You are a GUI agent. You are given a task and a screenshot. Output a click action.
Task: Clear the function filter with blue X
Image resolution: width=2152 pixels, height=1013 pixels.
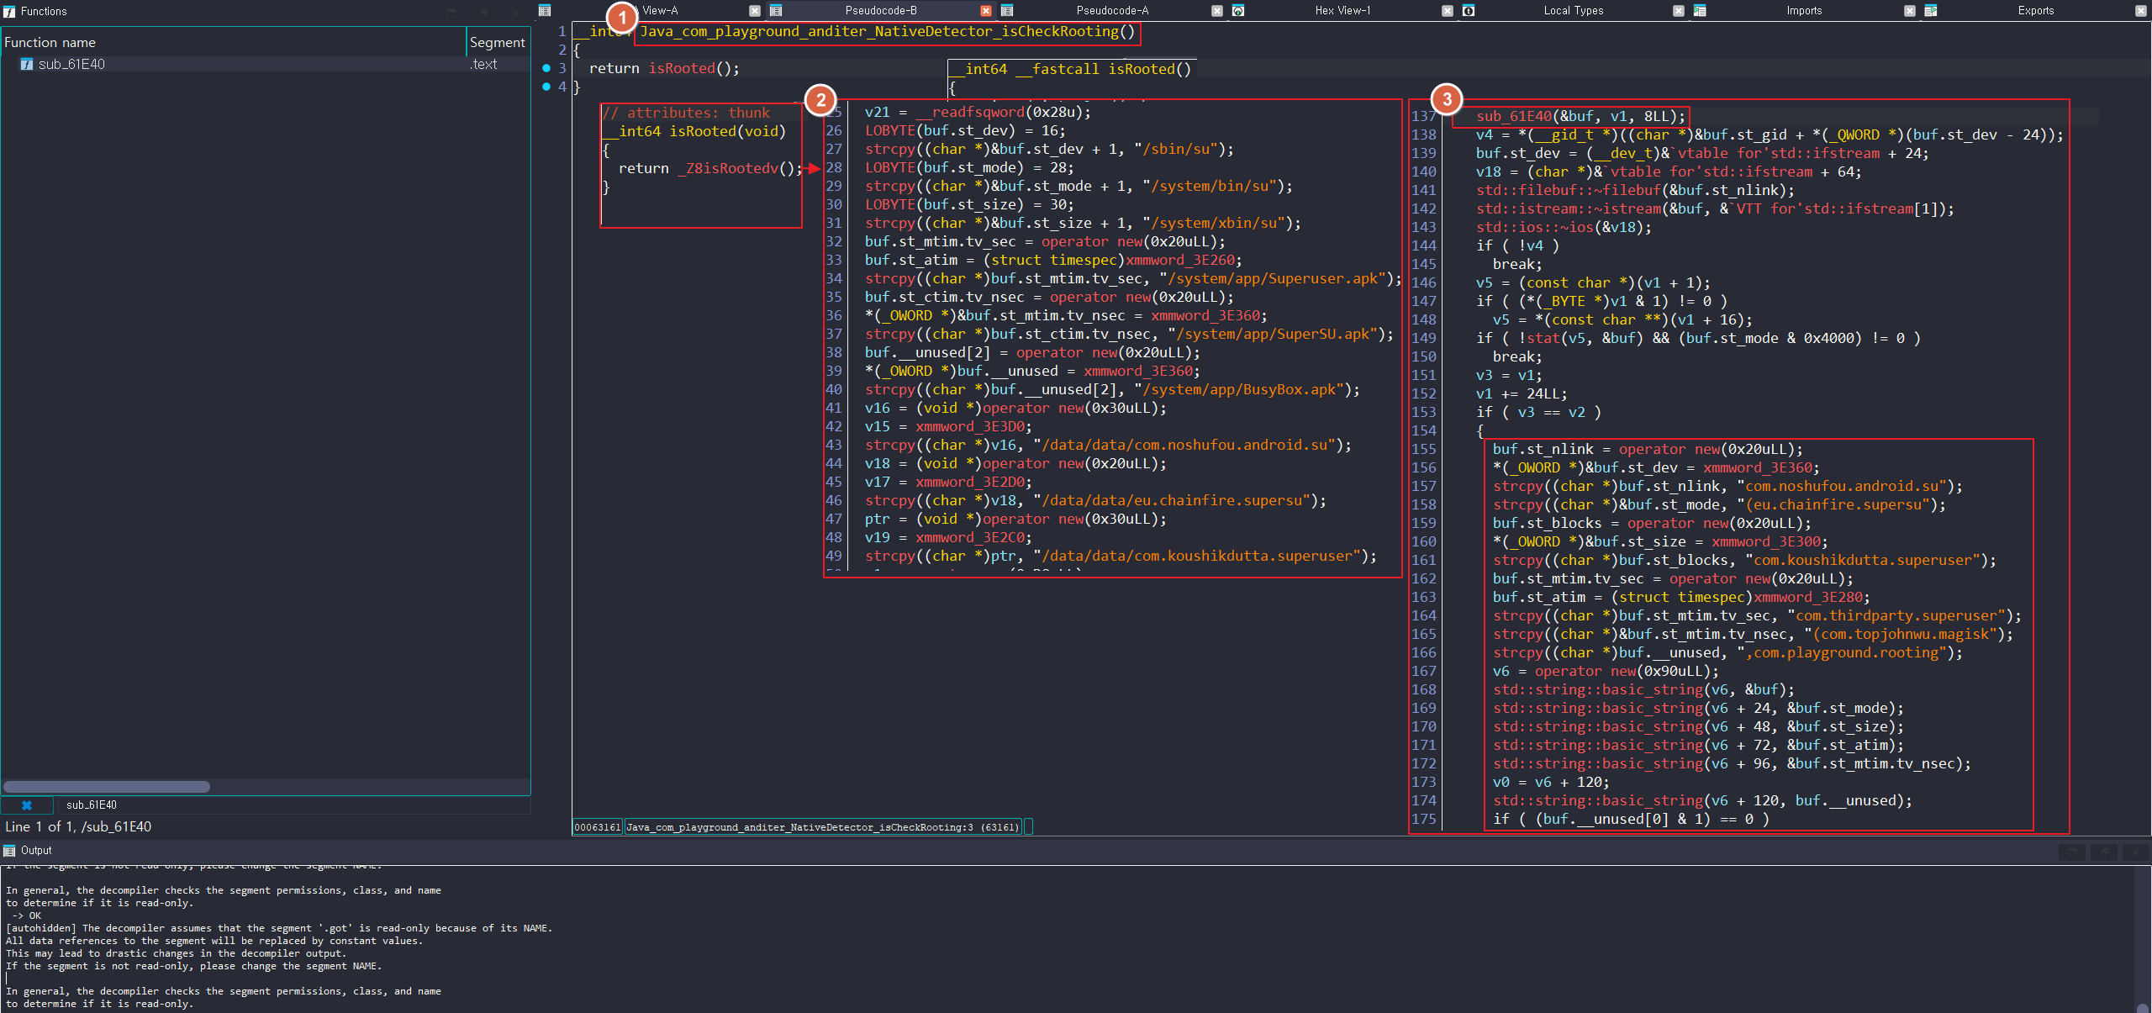[x=27, y=805]
